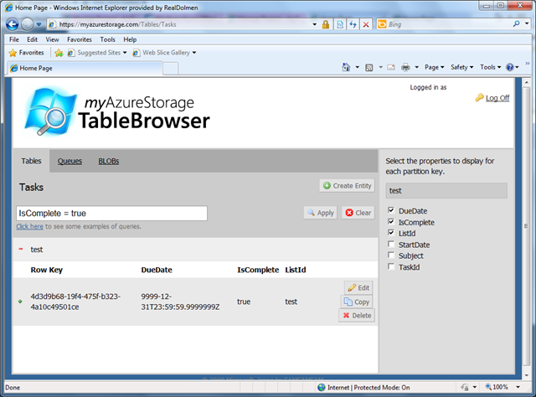
Task: Apply the query filter
Action: pyautogui.click(x=321, y=213)
